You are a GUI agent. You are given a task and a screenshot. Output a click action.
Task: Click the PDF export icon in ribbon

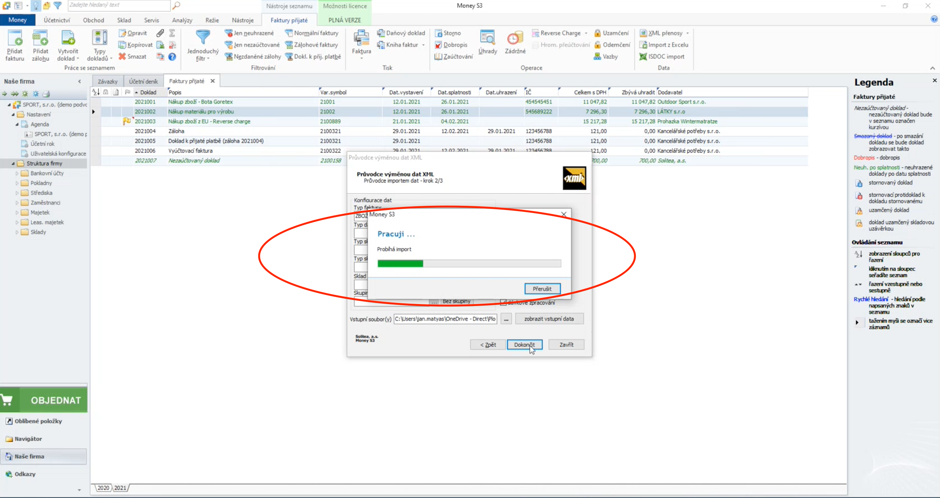[172, 45]
